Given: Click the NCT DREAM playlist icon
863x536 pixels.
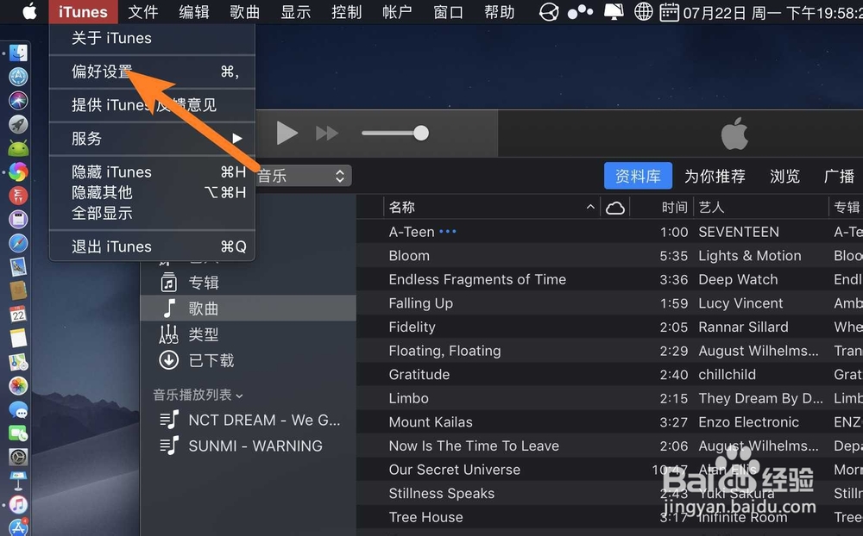Looking at the screenshot, I should click(x=169, y=420).
